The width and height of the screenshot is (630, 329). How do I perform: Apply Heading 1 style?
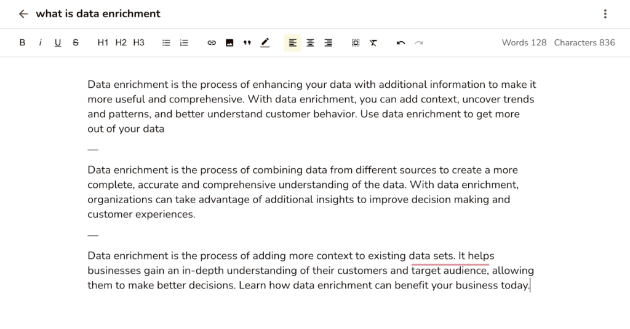click(103, 43)
